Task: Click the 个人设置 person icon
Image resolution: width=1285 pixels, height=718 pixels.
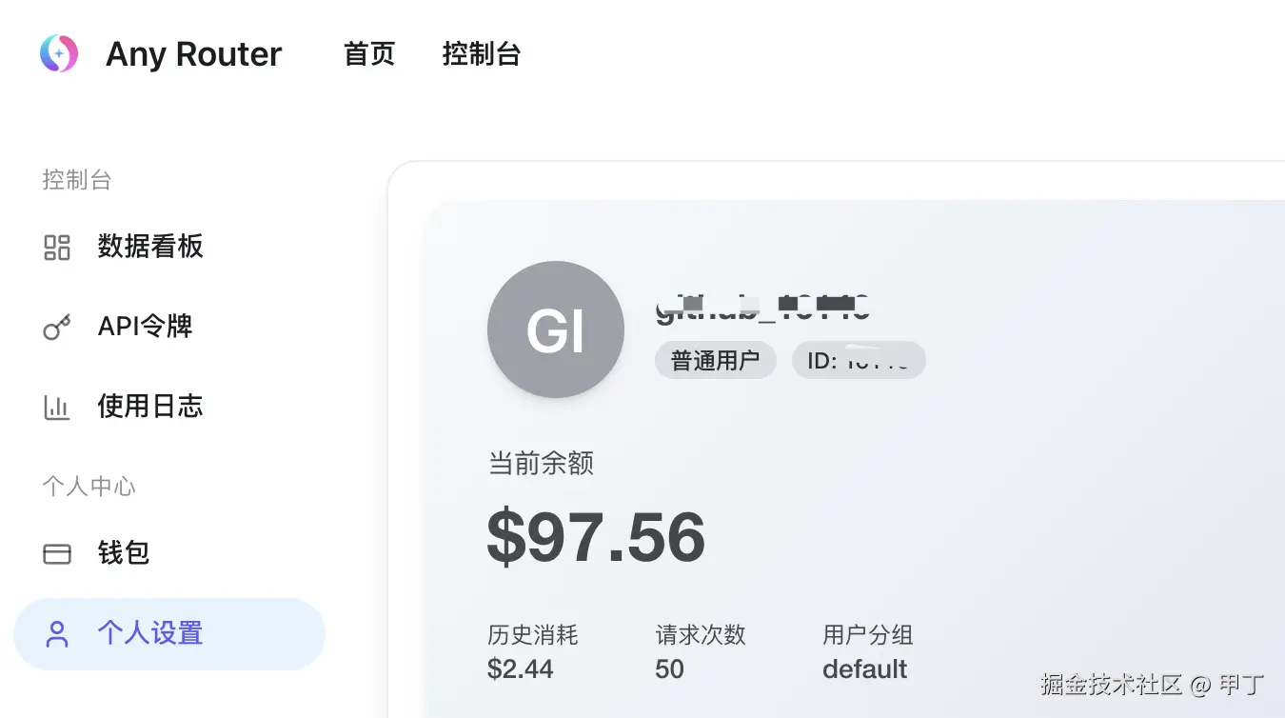Action: pyautogui.click(x=57, y=634)
